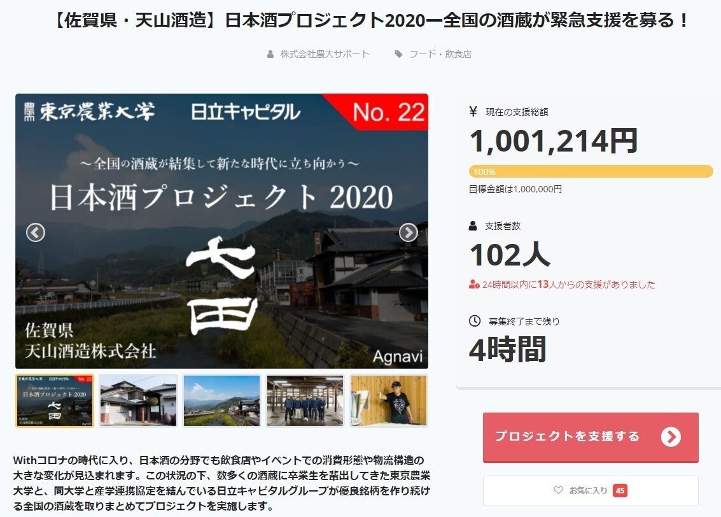Click the yen icon beside 現在の支援総額

pyautogui.click(x=473, y=111)
